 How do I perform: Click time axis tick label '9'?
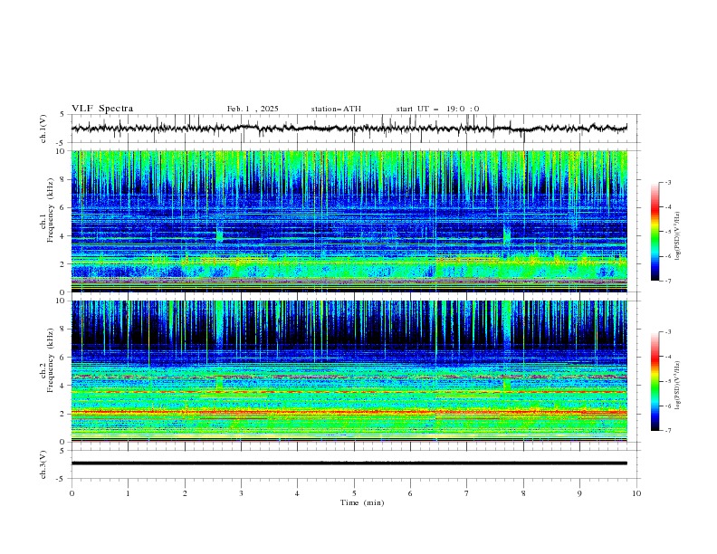point(579,493)
